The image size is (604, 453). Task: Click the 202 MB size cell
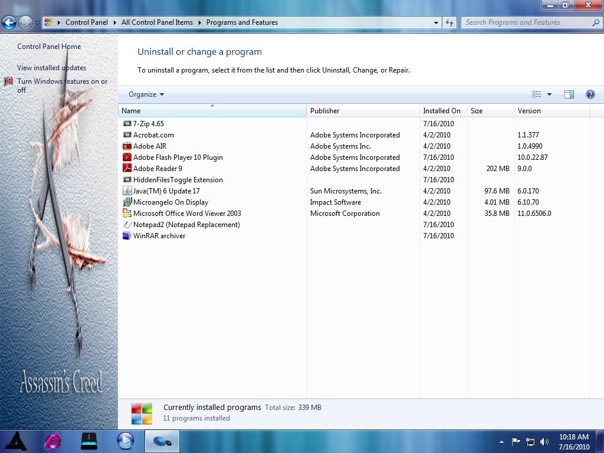click(x=498, y=168)
